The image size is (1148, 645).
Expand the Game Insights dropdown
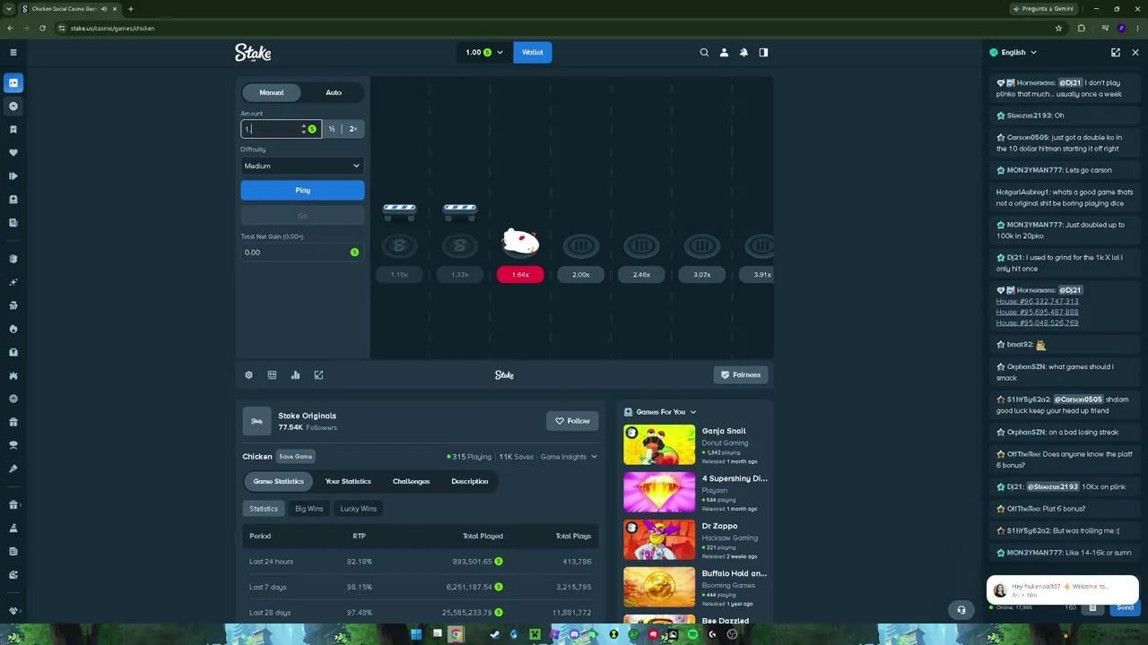point(569,457)
